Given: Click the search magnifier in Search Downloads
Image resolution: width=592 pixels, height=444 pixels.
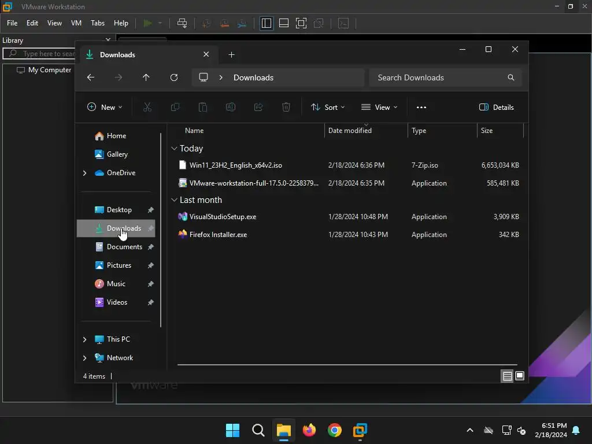Looking at the screenshot, I should tap(511, 77).
